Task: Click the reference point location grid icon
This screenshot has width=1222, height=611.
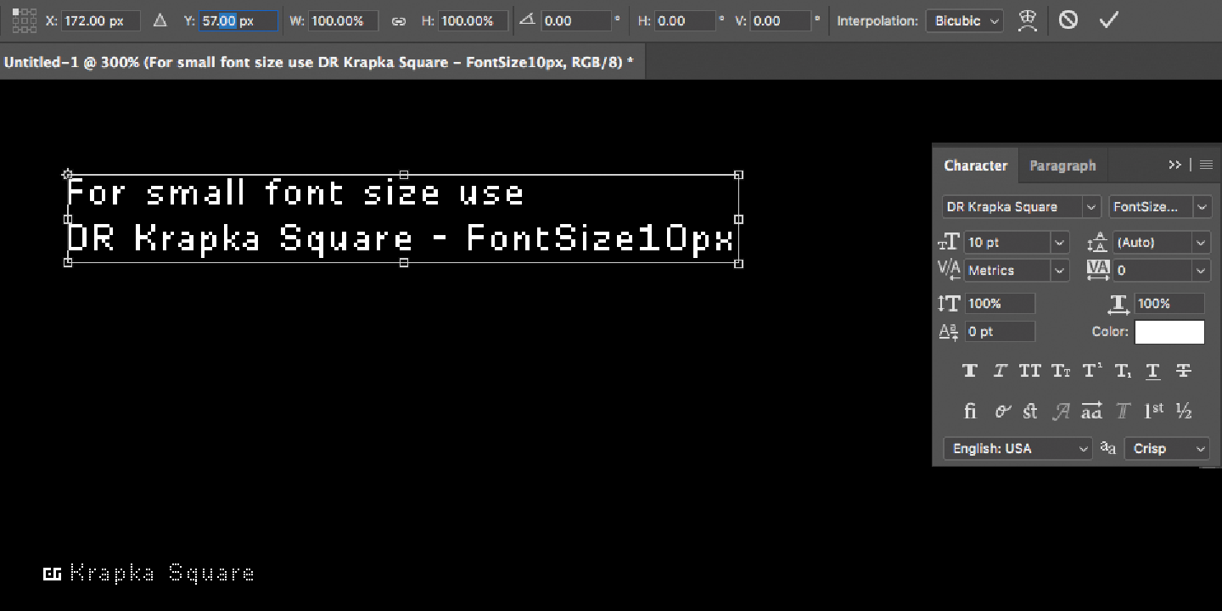Action: click(x=24, y=20)
